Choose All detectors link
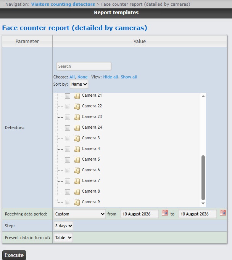The width and height of the screenshot is (232, 260). [x=72, y=77]
